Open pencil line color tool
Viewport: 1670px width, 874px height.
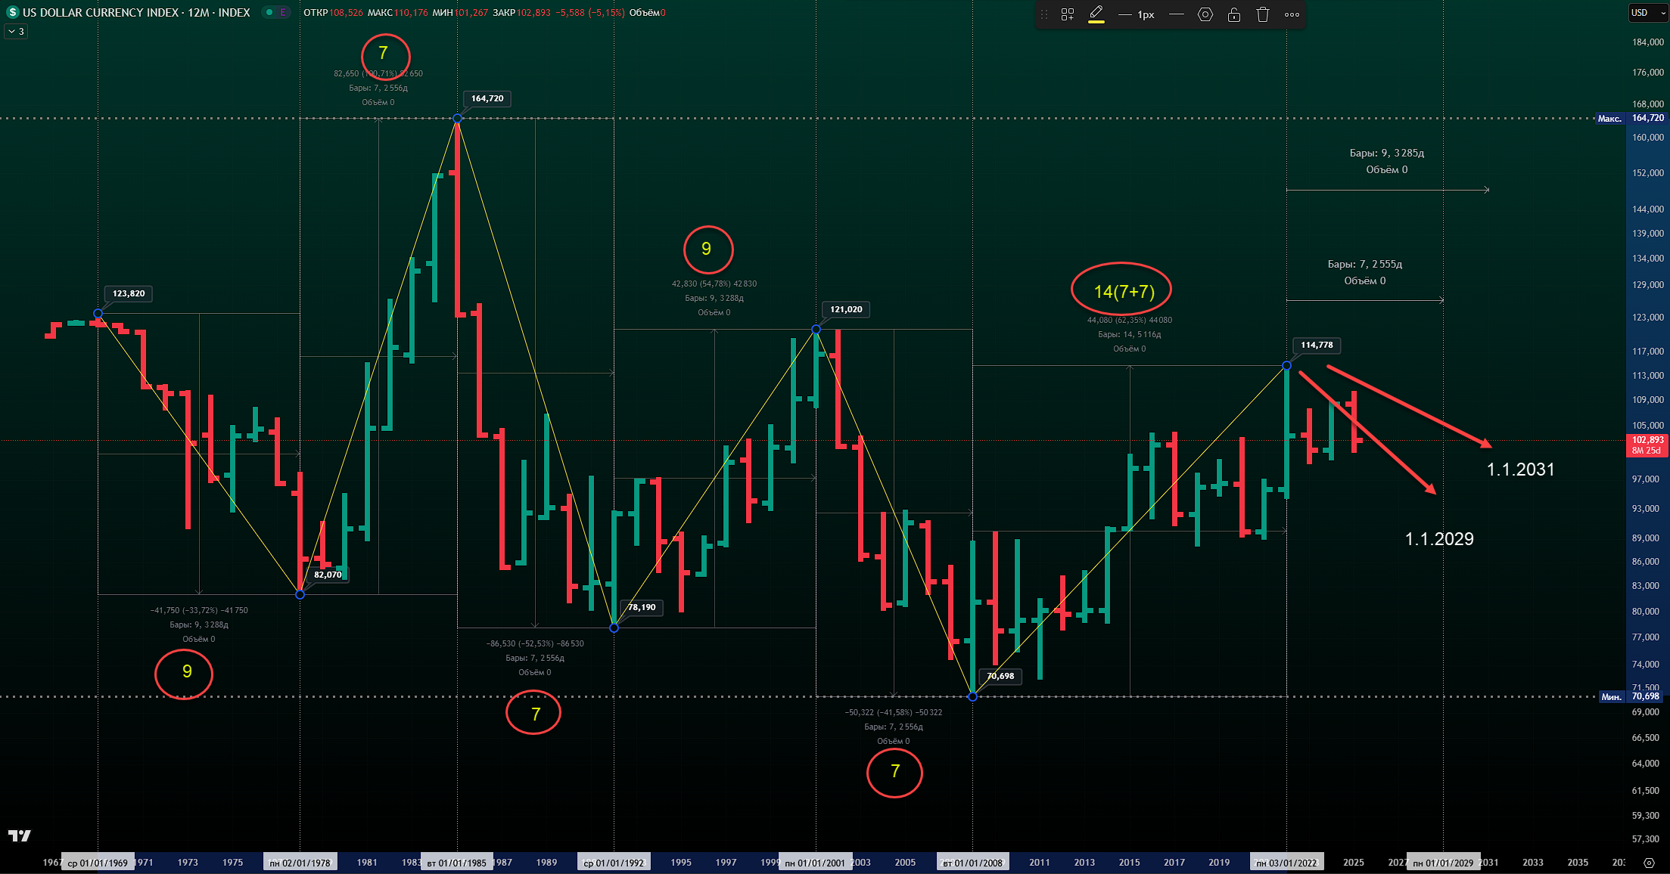1096,14
